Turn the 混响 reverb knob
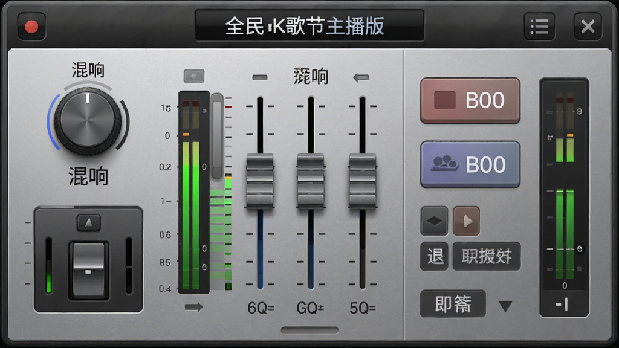 [88, 121]
